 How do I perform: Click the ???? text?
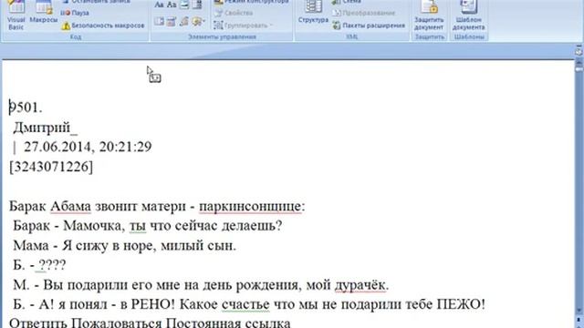[52, 265]
